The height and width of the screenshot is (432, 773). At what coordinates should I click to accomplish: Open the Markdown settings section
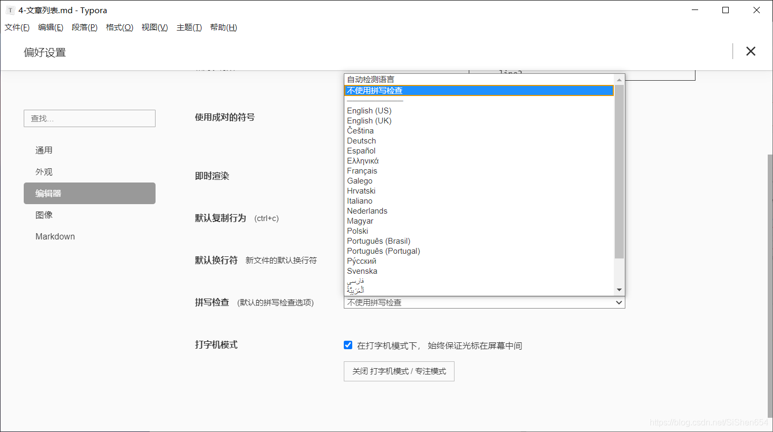pyautogui.click(x=90, y=236)
